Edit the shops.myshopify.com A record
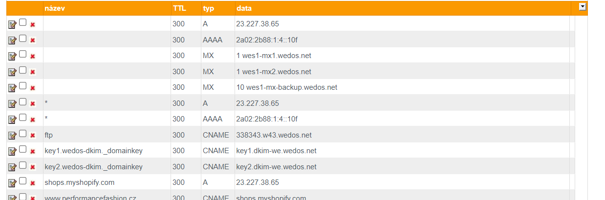The height and width of the screenshot is (200, 605). tap(12, 183)
